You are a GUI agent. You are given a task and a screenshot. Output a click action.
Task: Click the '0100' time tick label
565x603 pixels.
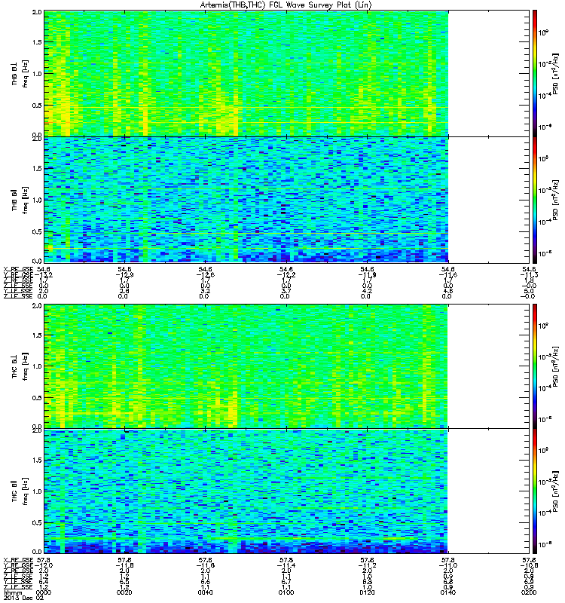pyautogui.click(x=286, y=592)
